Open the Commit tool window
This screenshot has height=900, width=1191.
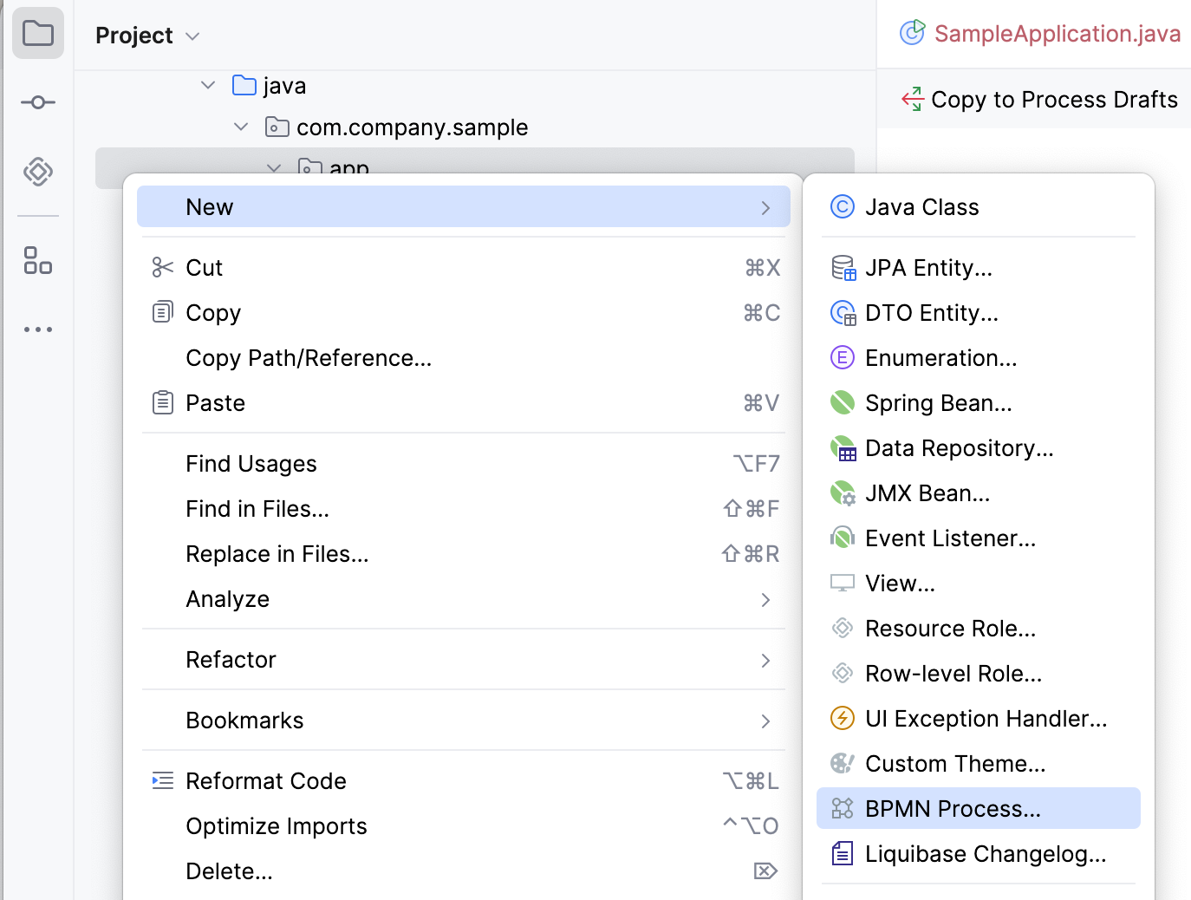pyautogui.click(x=37, y=102)
